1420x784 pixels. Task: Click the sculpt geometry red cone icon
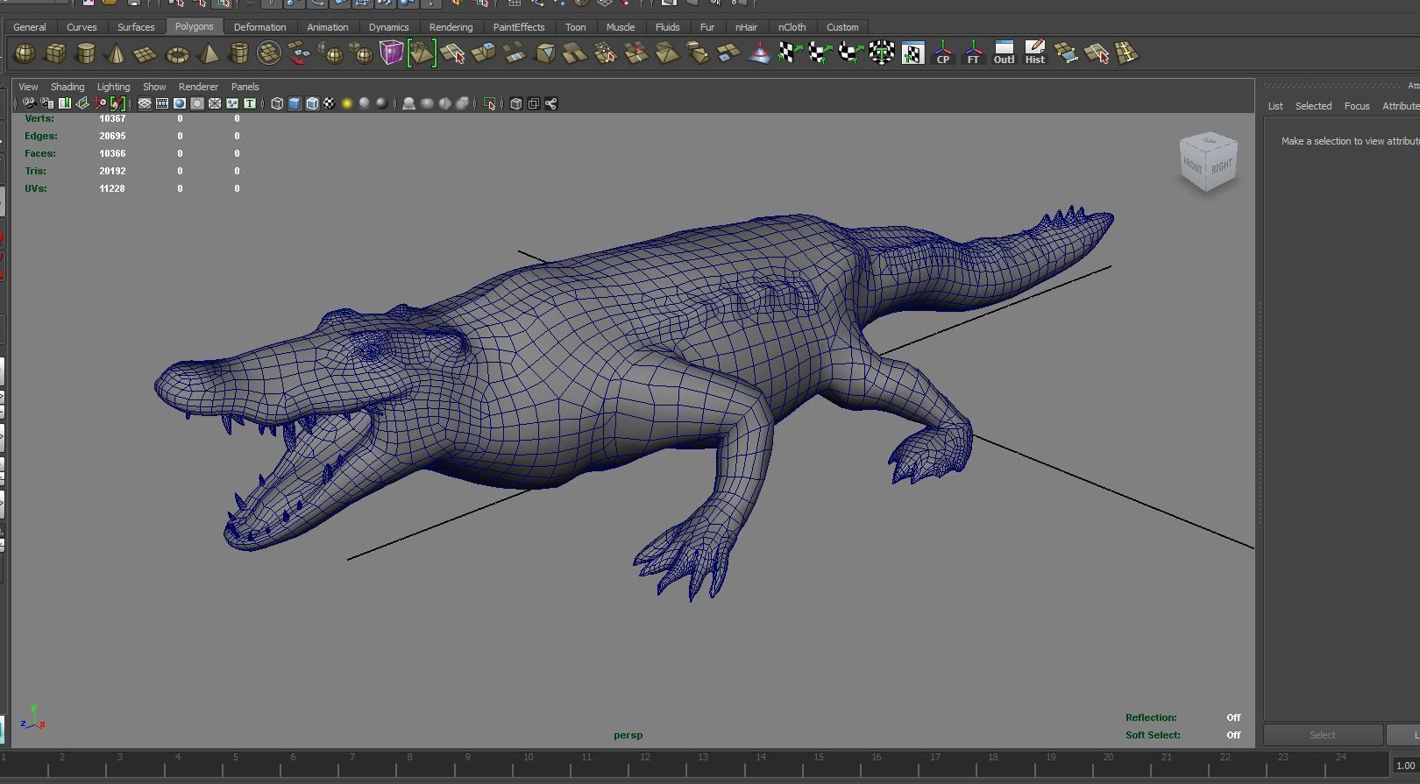(759, 53)
